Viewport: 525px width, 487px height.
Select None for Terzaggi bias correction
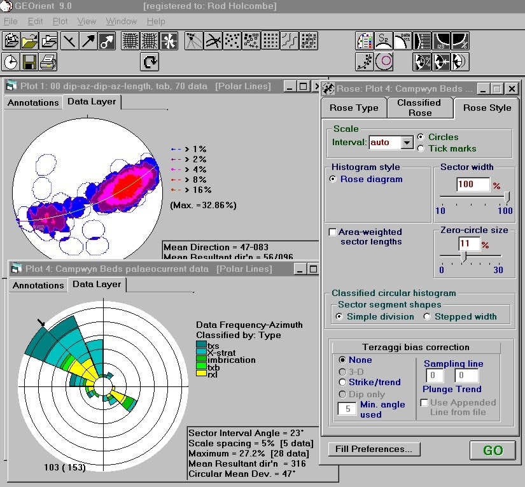pos(342,360)
